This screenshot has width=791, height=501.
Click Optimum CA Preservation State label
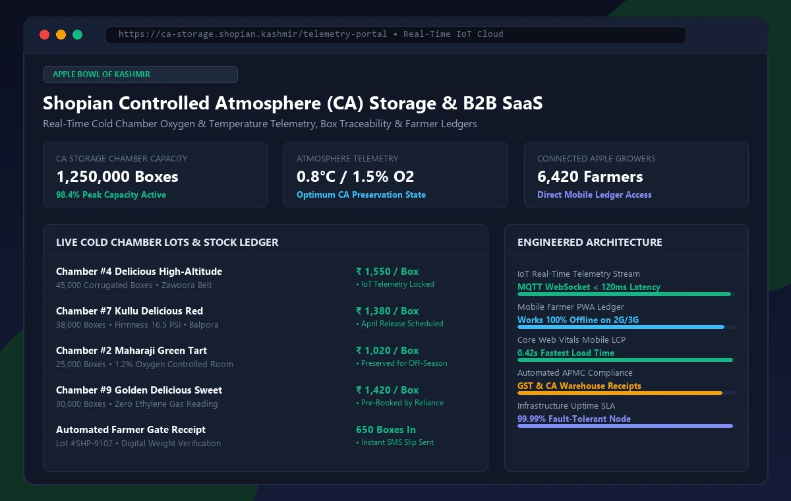pos(361,195)
